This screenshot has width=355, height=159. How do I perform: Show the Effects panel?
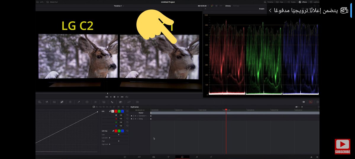point(303,2)
